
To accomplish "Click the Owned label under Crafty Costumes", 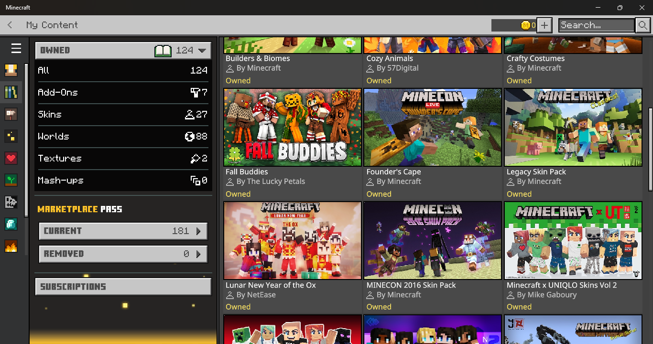I will point(519,81).
